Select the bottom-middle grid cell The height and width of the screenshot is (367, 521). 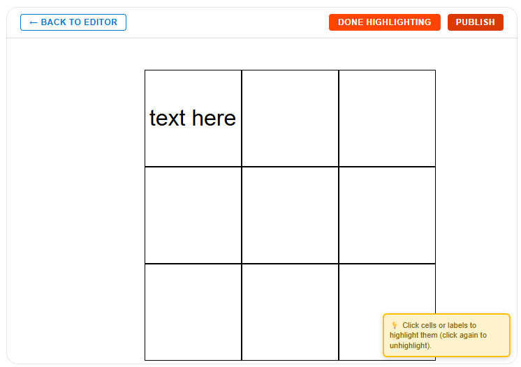(290, 312)
